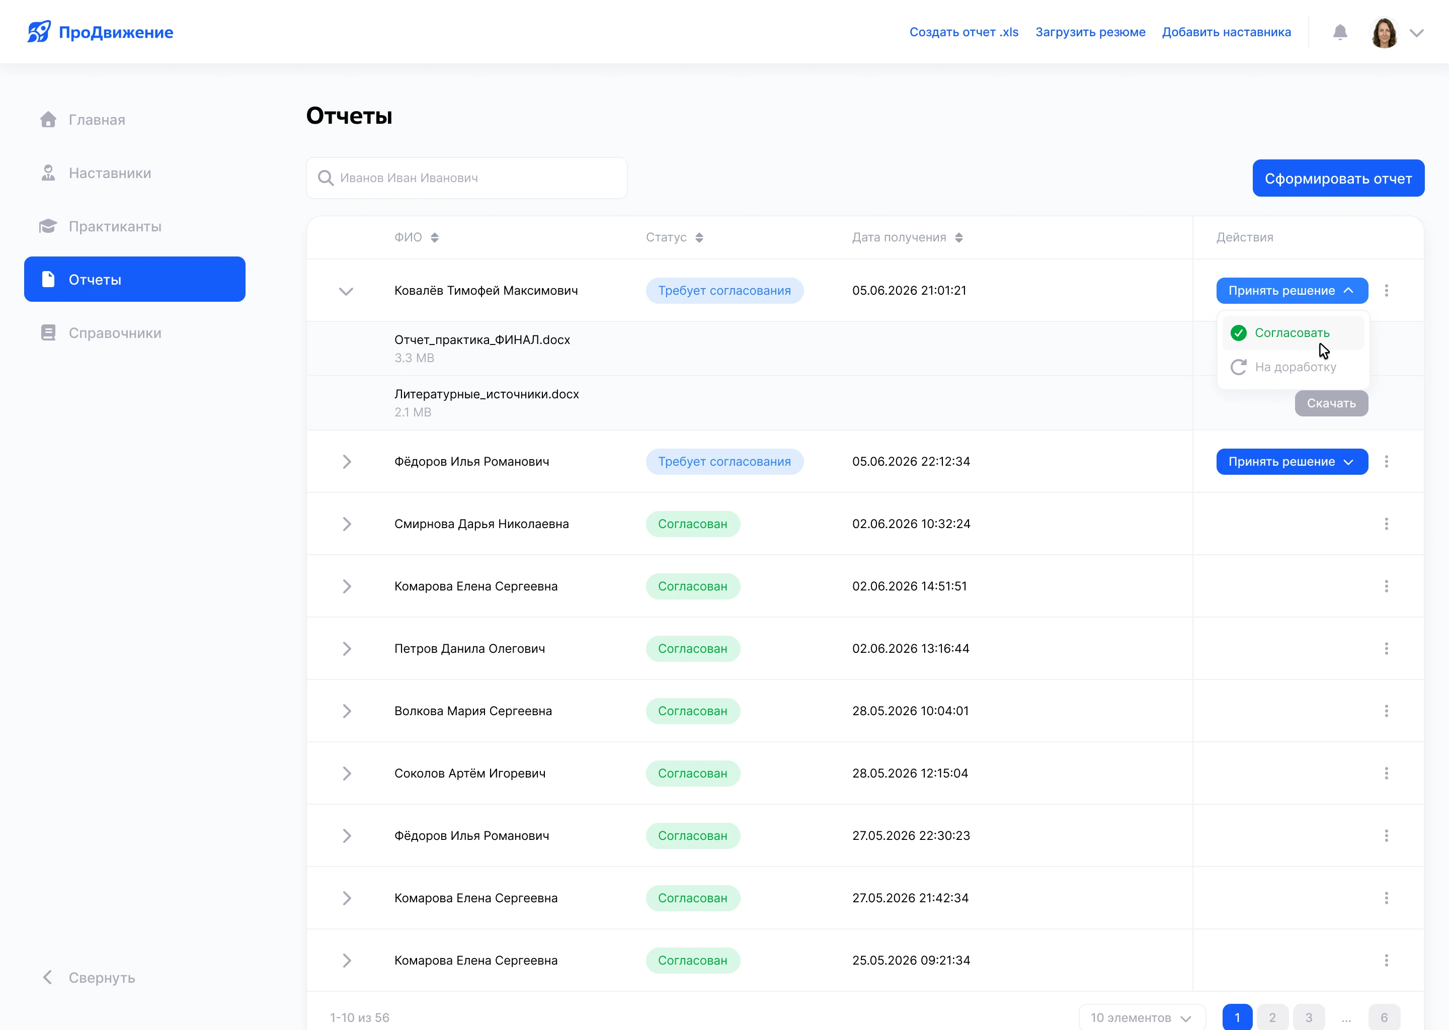
Task: Click Требует согласования status for Фёдоров
Action: (725, 462)
